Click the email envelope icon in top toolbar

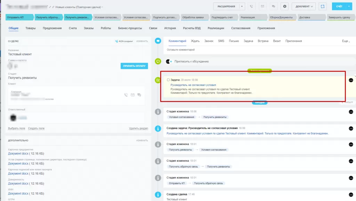[262, 6]
